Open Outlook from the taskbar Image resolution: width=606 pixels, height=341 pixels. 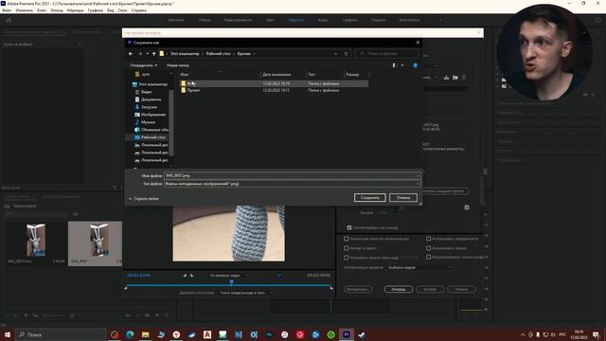[x=254, y=334]
